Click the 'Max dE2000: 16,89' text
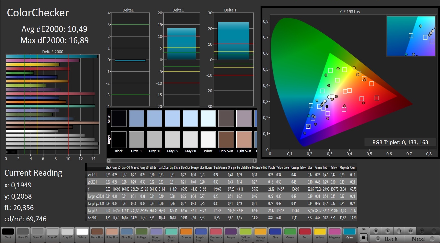This screenshot has height=243, width=440. point(54,40)
